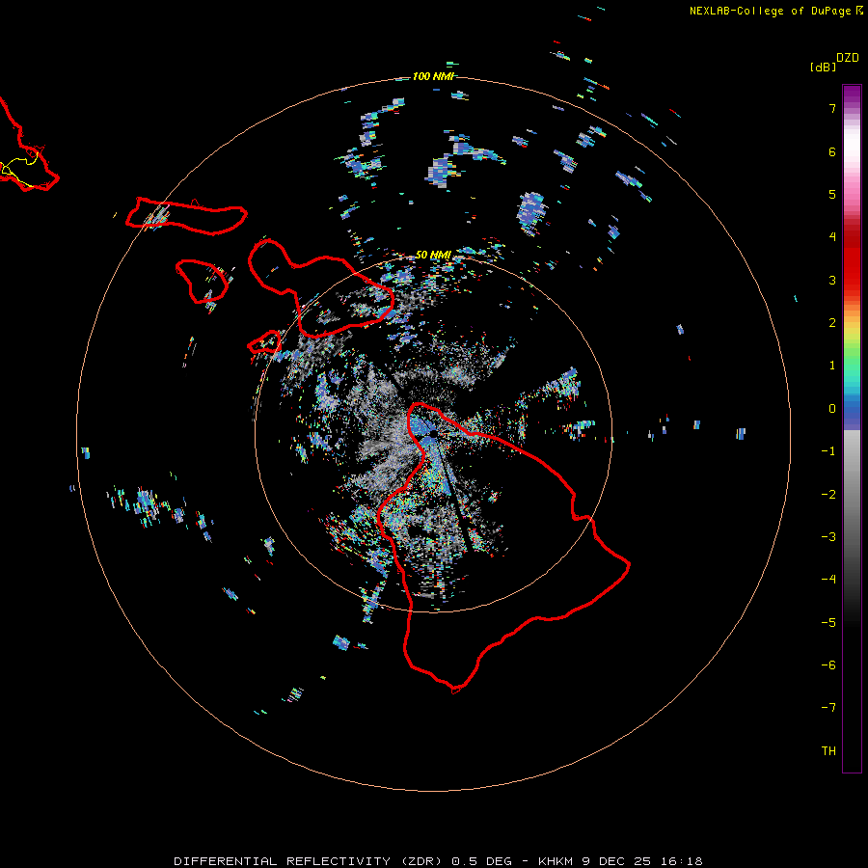Image resolution: width=868 pixels, height=868 pixels.
Task: Click the 3 value on color scale
Action: [x=832, y=280]
